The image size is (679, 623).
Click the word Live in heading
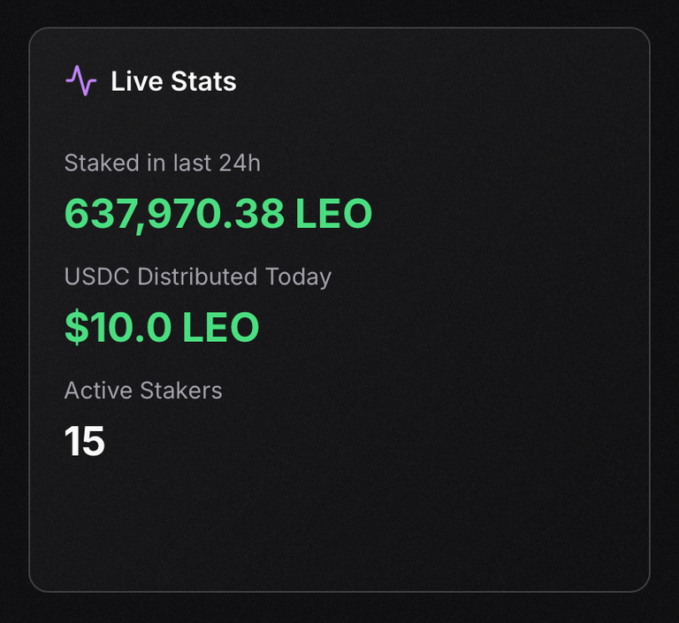137,81
